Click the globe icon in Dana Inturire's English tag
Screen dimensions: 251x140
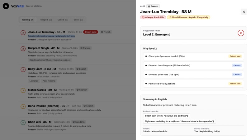coord(85,106)
